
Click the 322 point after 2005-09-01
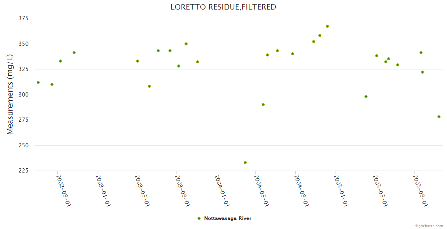pos(423,72)
